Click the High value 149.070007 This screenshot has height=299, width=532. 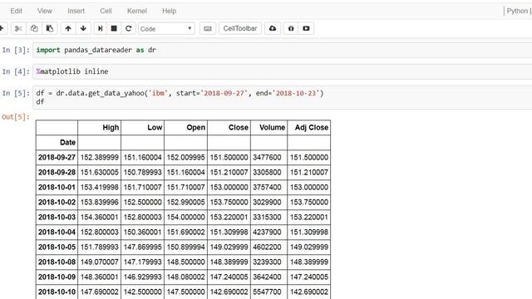[100, 262]
